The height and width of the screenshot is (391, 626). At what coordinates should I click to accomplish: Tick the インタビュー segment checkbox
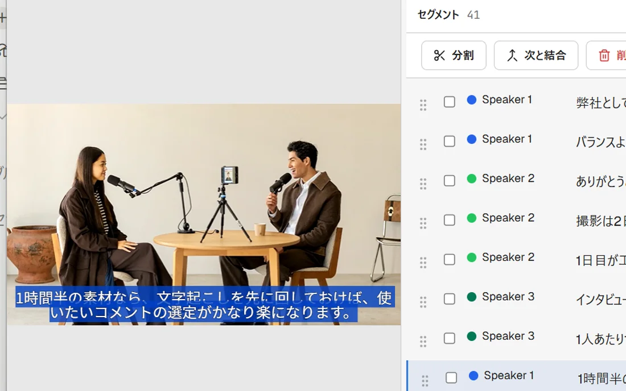pyautogui.click(x=450, y=299)
